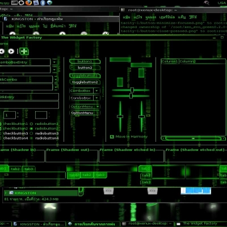Image resolution: width=227 pixels, height=227 pixels.
Task: Click tab2 in the bottom-tabs notebook
Action: pos(87,175)
